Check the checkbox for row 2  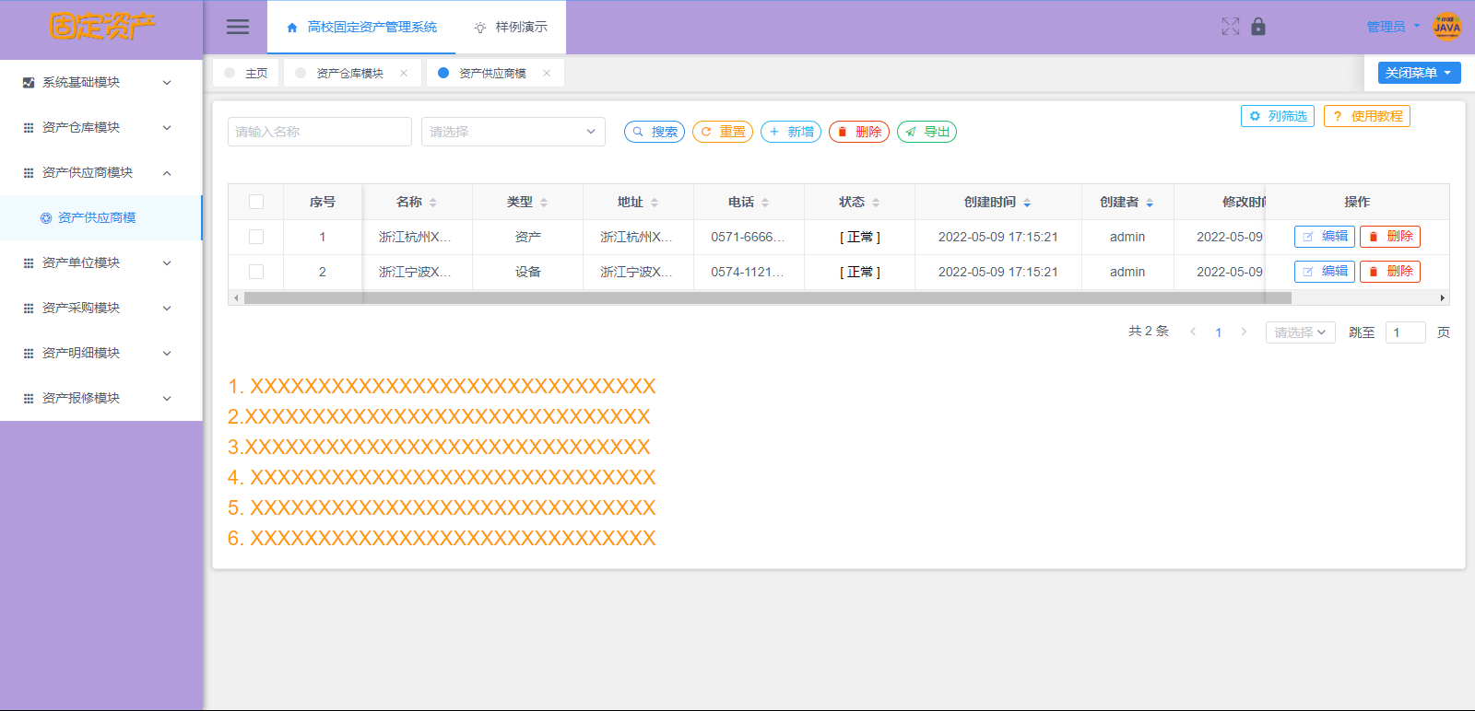(256, 272)
